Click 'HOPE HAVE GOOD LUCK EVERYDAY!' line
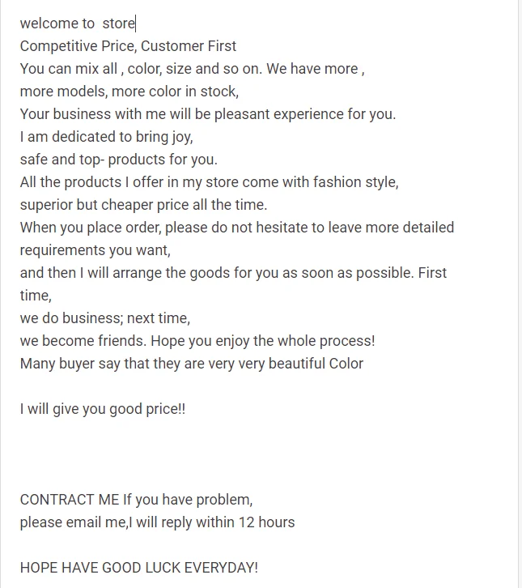 click(139, 568)
